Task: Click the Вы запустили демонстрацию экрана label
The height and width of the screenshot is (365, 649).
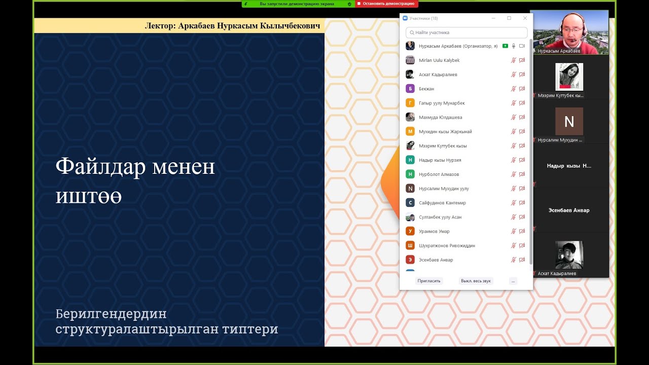Action: pos(297,4)
